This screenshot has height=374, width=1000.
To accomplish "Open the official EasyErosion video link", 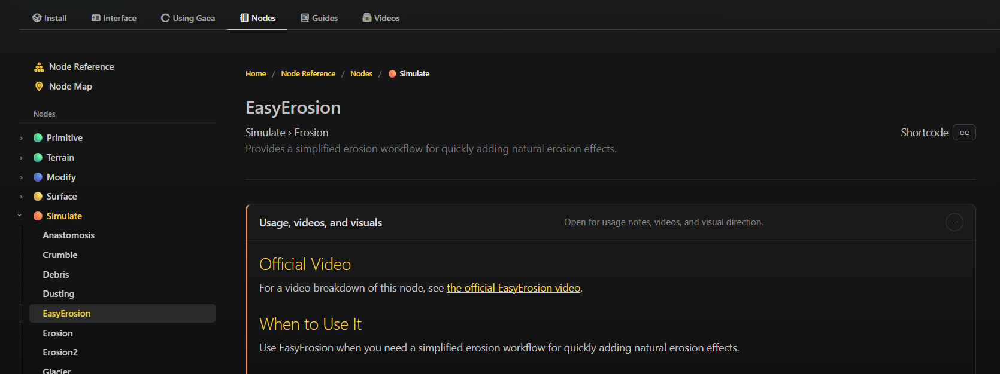I will (x=513, y=288).
